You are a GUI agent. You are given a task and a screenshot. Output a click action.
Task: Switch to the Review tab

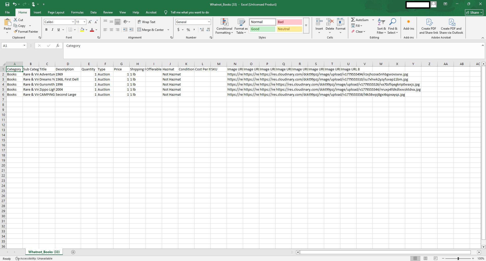click(108, 12)
